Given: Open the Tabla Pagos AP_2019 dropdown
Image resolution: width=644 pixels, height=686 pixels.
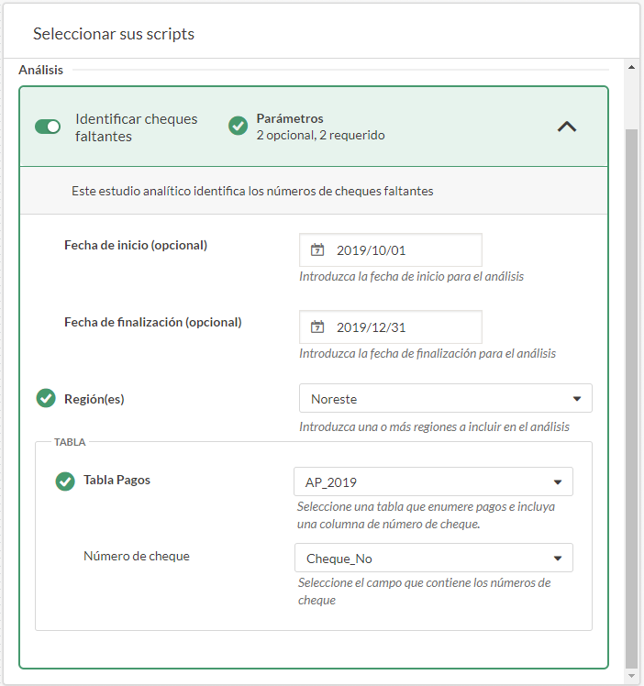Looking at the screenshot, I should point(433,481).
